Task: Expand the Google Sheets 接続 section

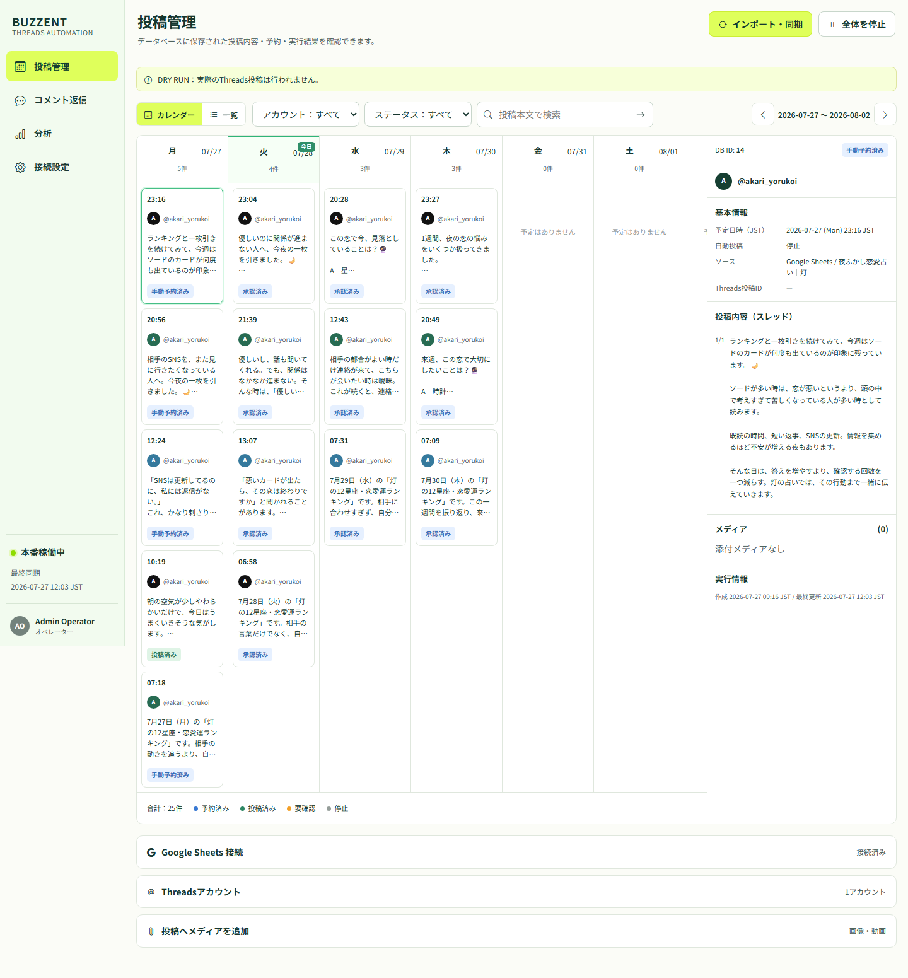Action: tap(516, 853)
